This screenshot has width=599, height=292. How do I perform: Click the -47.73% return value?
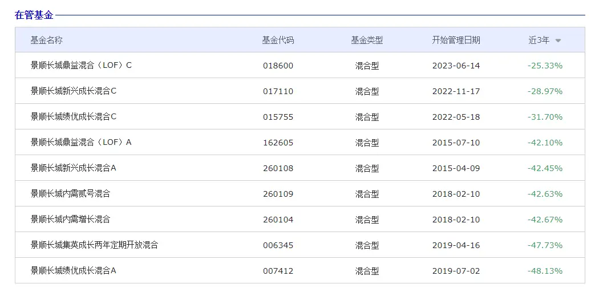coord(545,245)
